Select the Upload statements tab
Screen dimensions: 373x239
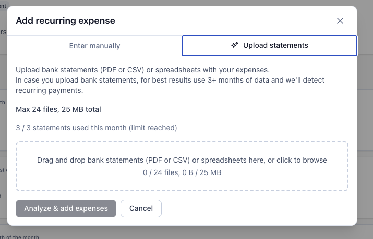(269, 46)
